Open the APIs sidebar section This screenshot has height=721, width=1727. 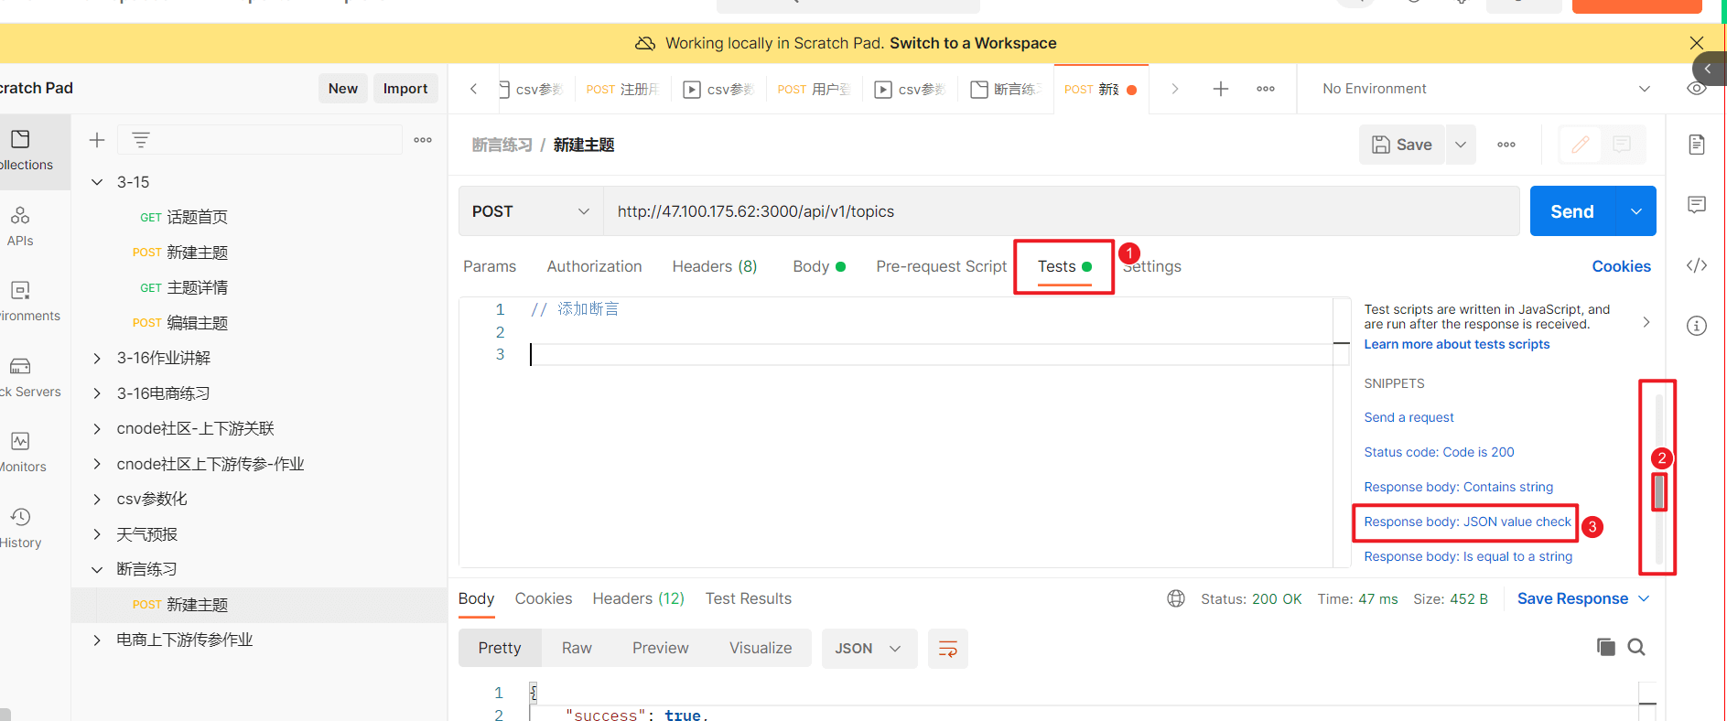tap(20, 227)
